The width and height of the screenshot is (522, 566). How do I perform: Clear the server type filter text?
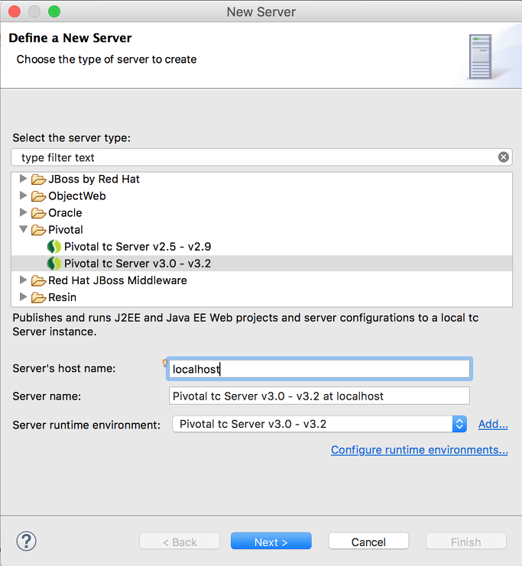coord(503,157)
